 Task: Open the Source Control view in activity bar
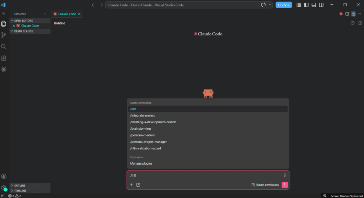point(4,35)
